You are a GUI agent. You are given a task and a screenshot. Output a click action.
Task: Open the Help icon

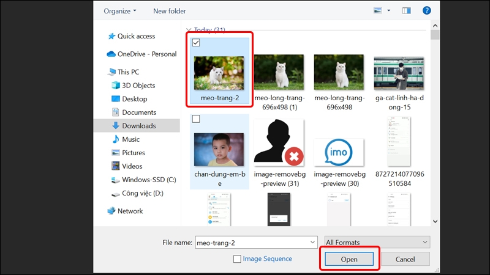(426, 10)
